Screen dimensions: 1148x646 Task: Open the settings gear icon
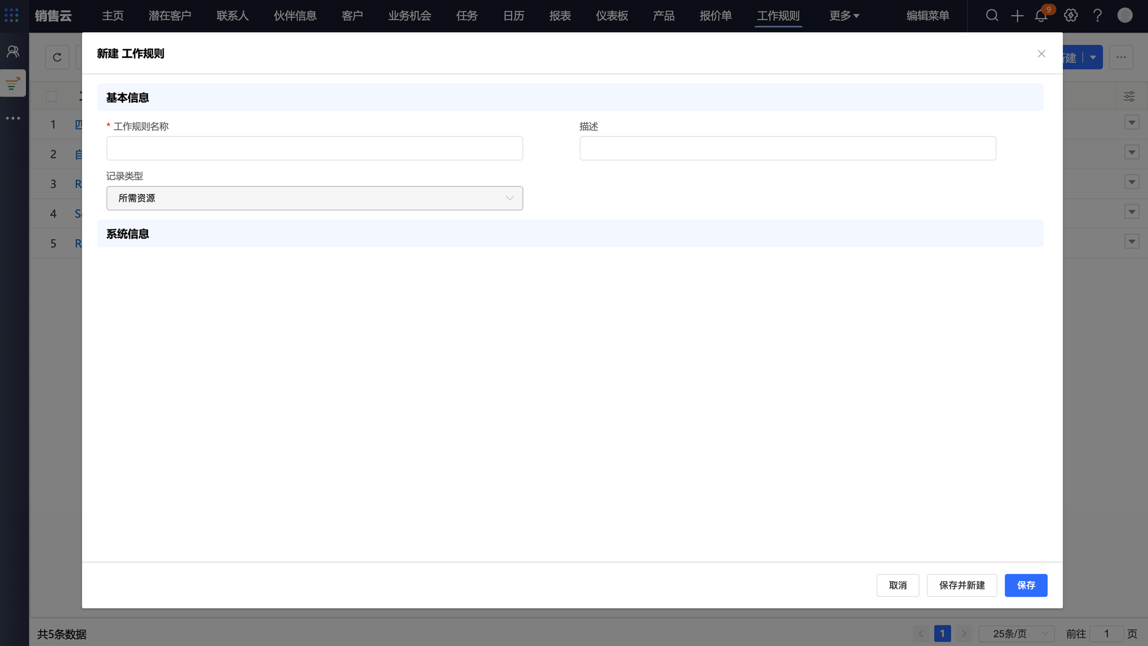[x=1071, y=15]
